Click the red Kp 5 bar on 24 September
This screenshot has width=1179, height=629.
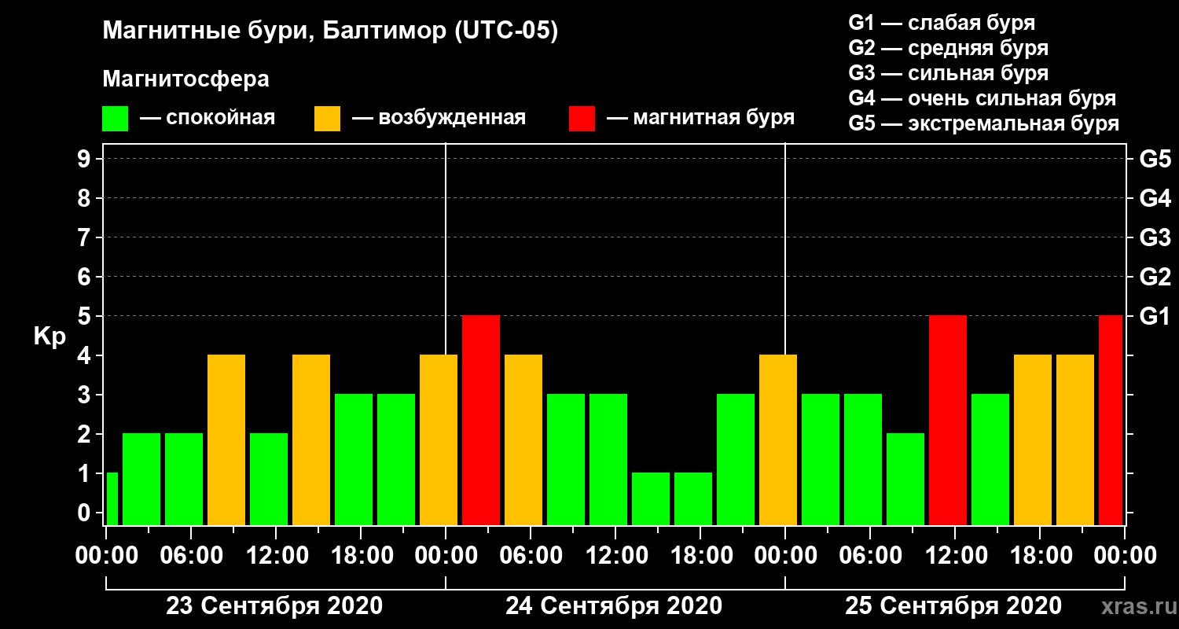pyautogui.click(x=481, y=420)
